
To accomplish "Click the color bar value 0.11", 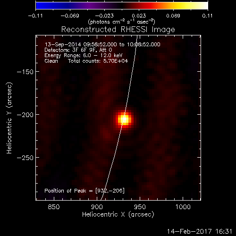I will 207,16.
